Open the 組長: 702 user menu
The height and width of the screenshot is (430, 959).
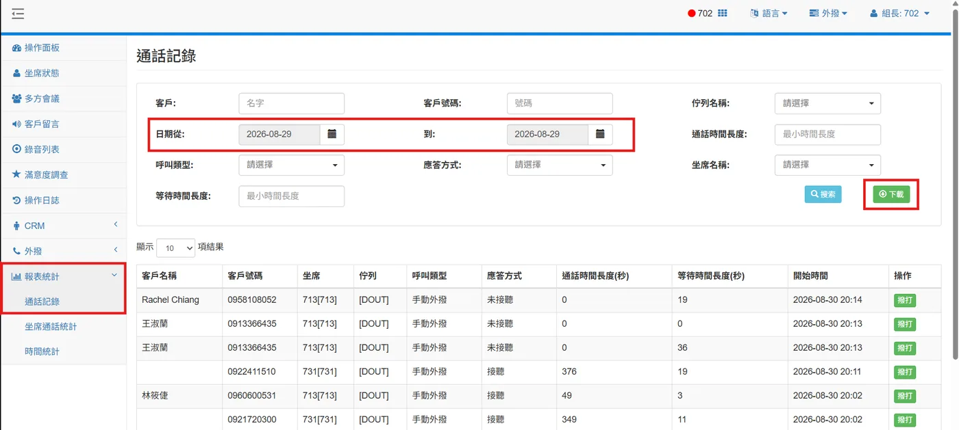pyautogui.click(x=899, y=14)
